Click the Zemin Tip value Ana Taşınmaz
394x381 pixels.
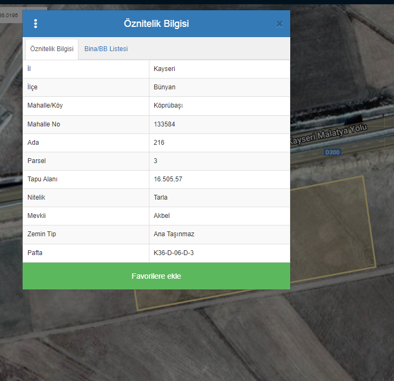pos(174,234)
